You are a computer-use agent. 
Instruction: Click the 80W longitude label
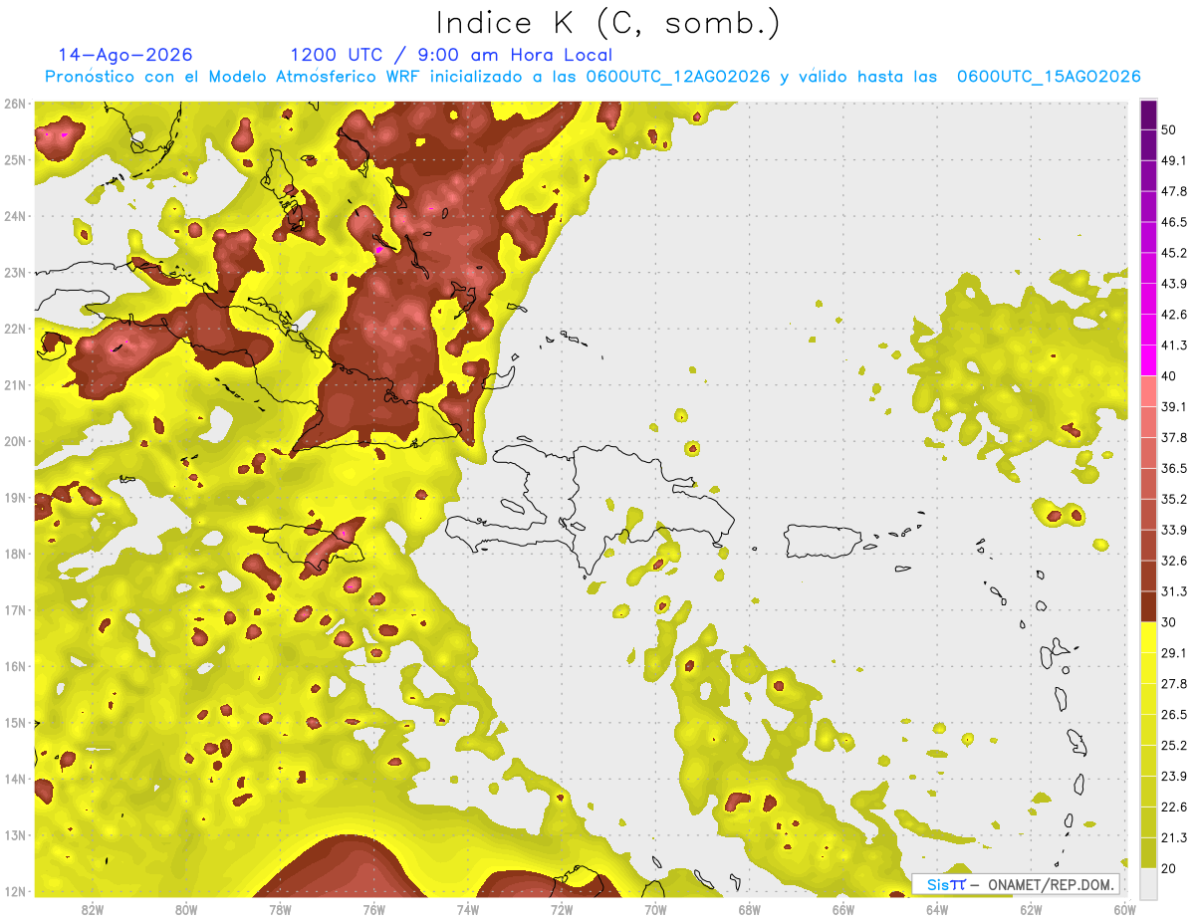point(186,909)
